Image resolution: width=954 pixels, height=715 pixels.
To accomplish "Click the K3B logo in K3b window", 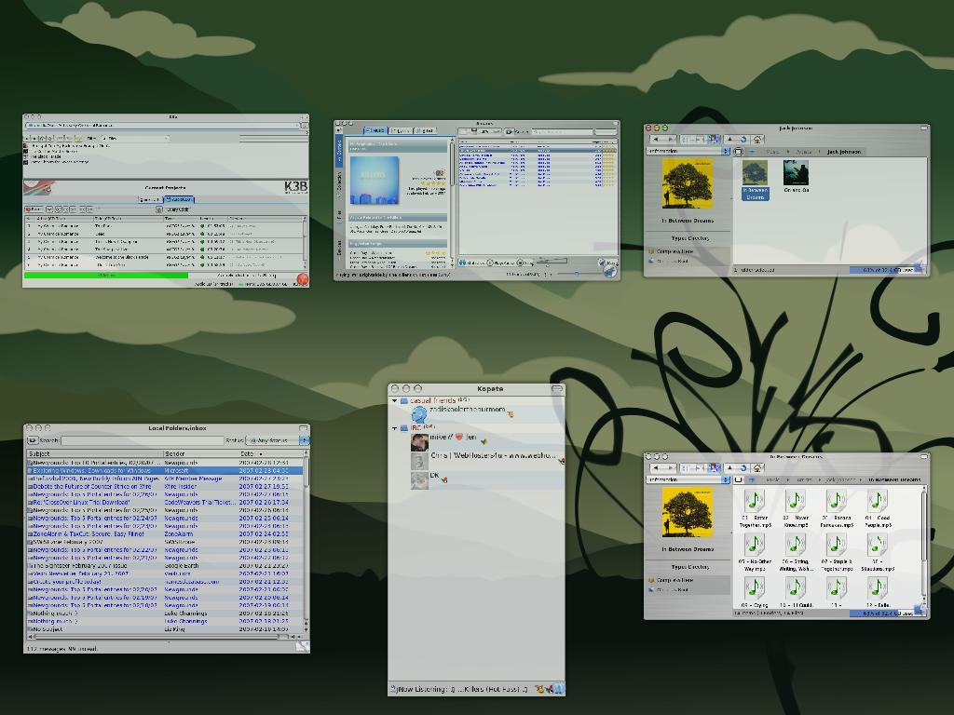I will 295,186.
